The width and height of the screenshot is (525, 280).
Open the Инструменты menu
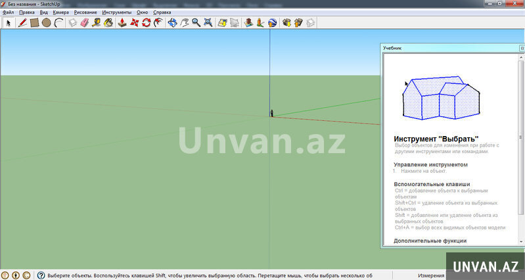(116, 12)
